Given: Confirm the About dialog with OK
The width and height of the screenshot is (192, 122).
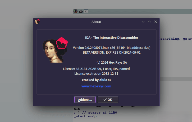Looking at the screenshot, I should (108, 100).
